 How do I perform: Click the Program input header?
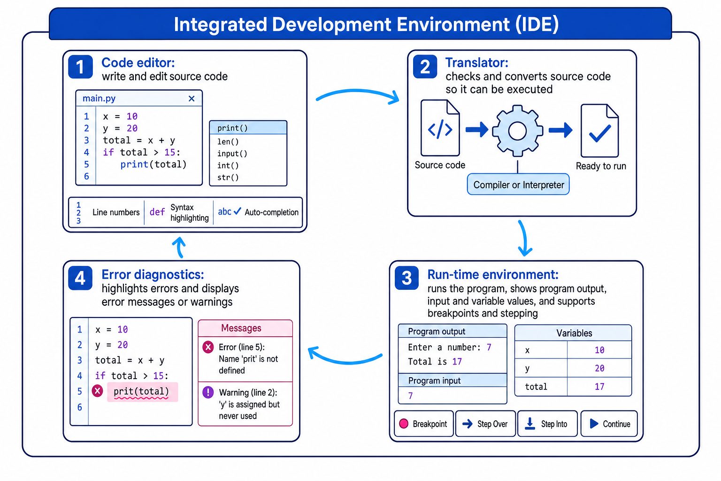[453, 380]
